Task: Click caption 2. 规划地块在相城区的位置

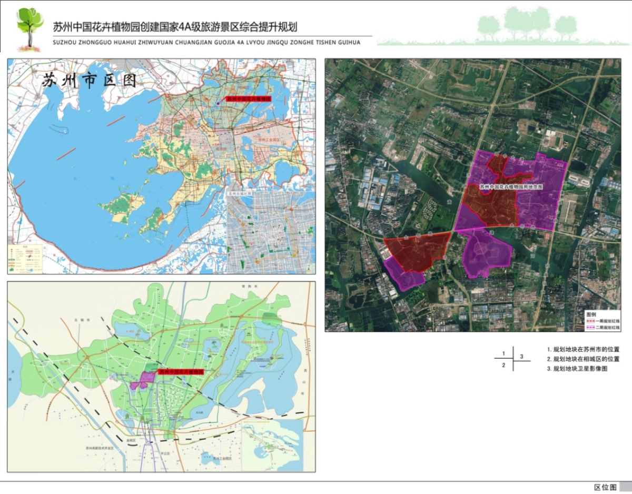Action: coord(582,359)
